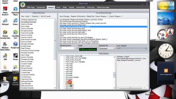This screenshot has width=176, height=99.
Task: Switch to the General Info tab
Action: (41, 7)
